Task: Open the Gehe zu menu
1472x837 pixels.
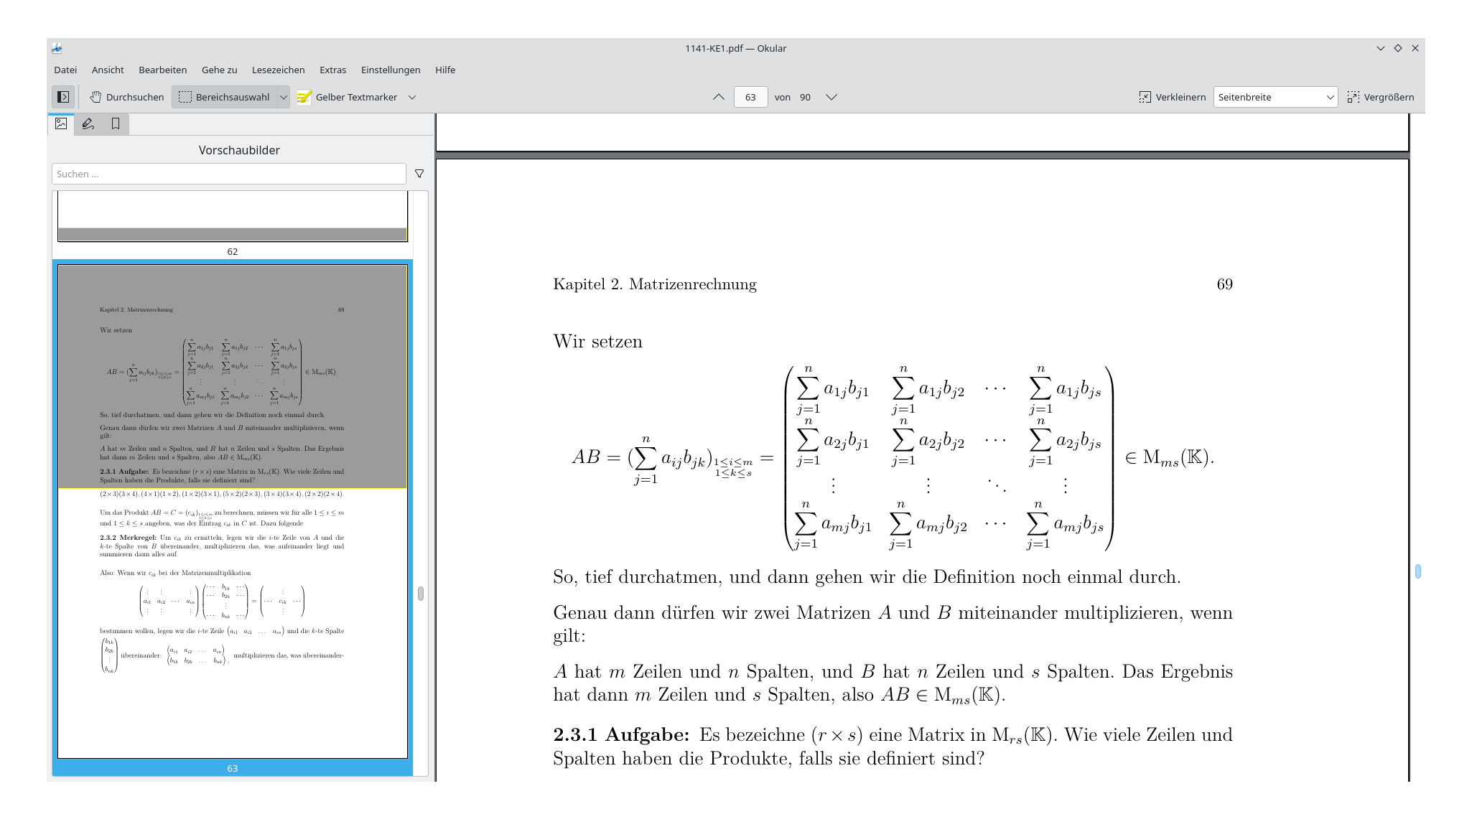Action: point(219,70)
